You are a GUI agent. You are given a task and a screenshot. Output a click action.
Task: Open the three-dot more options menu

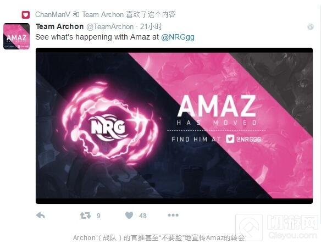(173, 215)
